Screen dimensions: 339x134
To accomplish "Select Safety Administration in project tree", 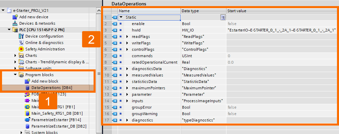I will click(x=45, y=49).
